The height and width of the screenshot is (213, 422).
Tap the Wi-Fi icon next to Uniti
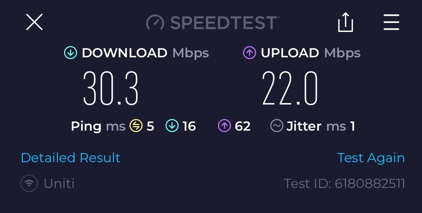[29, 183]
